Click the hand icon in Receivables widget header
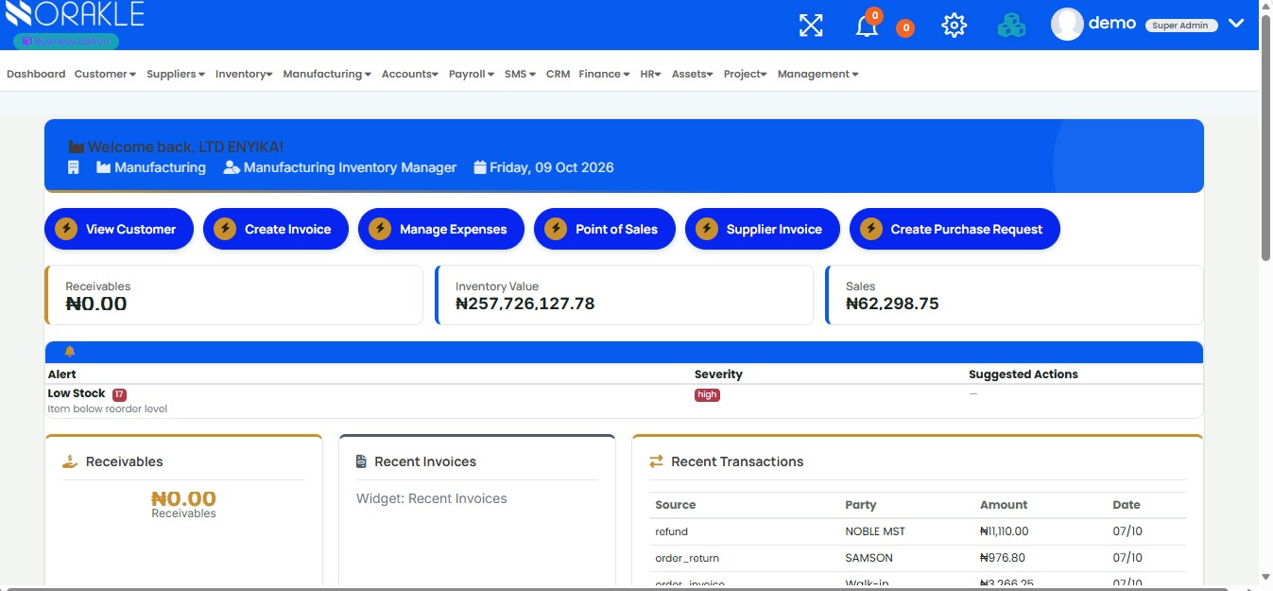This screenshot has width=1273, height=591. [x=70, y=461]
